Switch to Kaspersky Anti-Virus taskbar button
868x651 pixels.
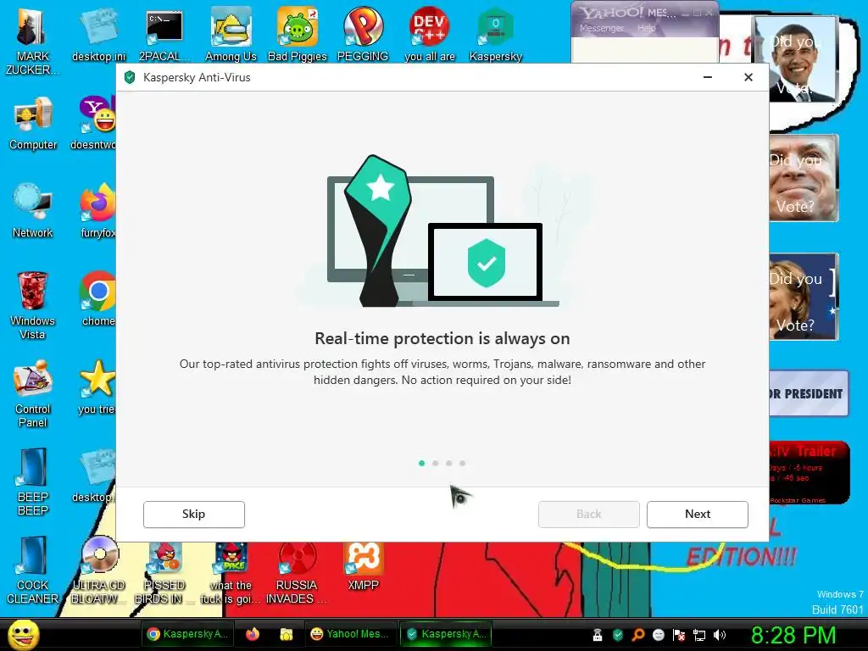click(x=446, y=634)
